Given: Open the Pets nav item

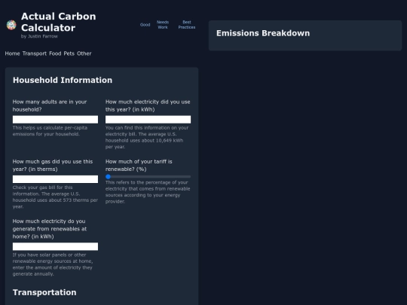Looking at the screenshot, I should coord(69,53).
